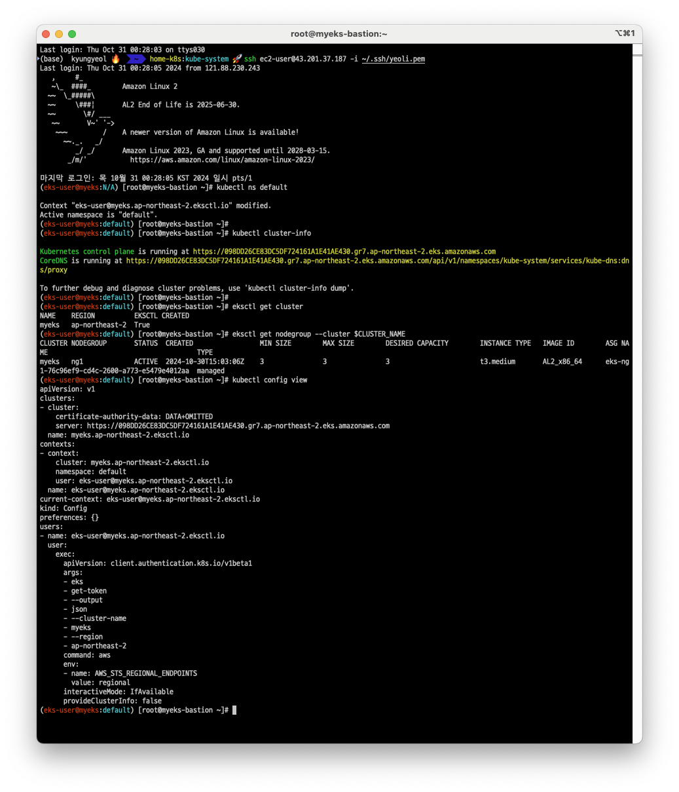
Task: Click the 'ACTIVE' status value
Action: (x=146, y=362)
